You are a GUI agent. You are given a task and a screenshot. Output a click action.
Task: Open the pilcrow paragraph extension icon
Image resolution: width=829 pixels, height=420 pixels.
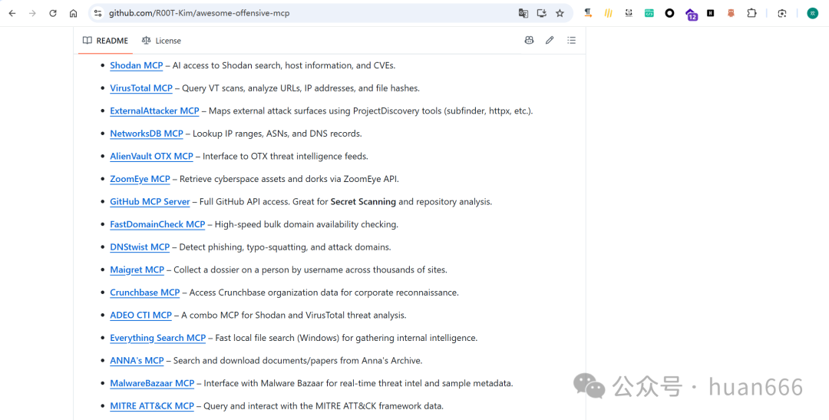(x=588, y=13)
